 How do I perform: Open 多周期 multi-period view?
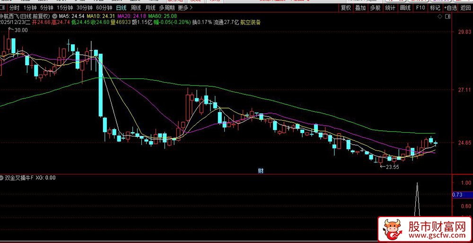pyautogui.click(x=167, y=8)
